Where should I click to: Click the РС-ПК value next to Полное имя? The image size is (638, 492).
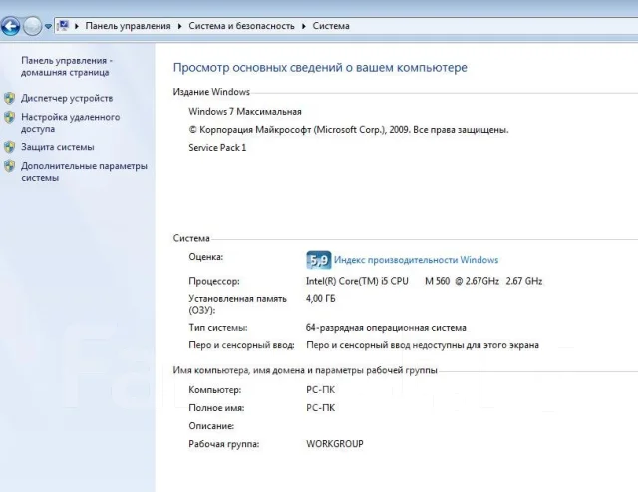coord(321,408)
